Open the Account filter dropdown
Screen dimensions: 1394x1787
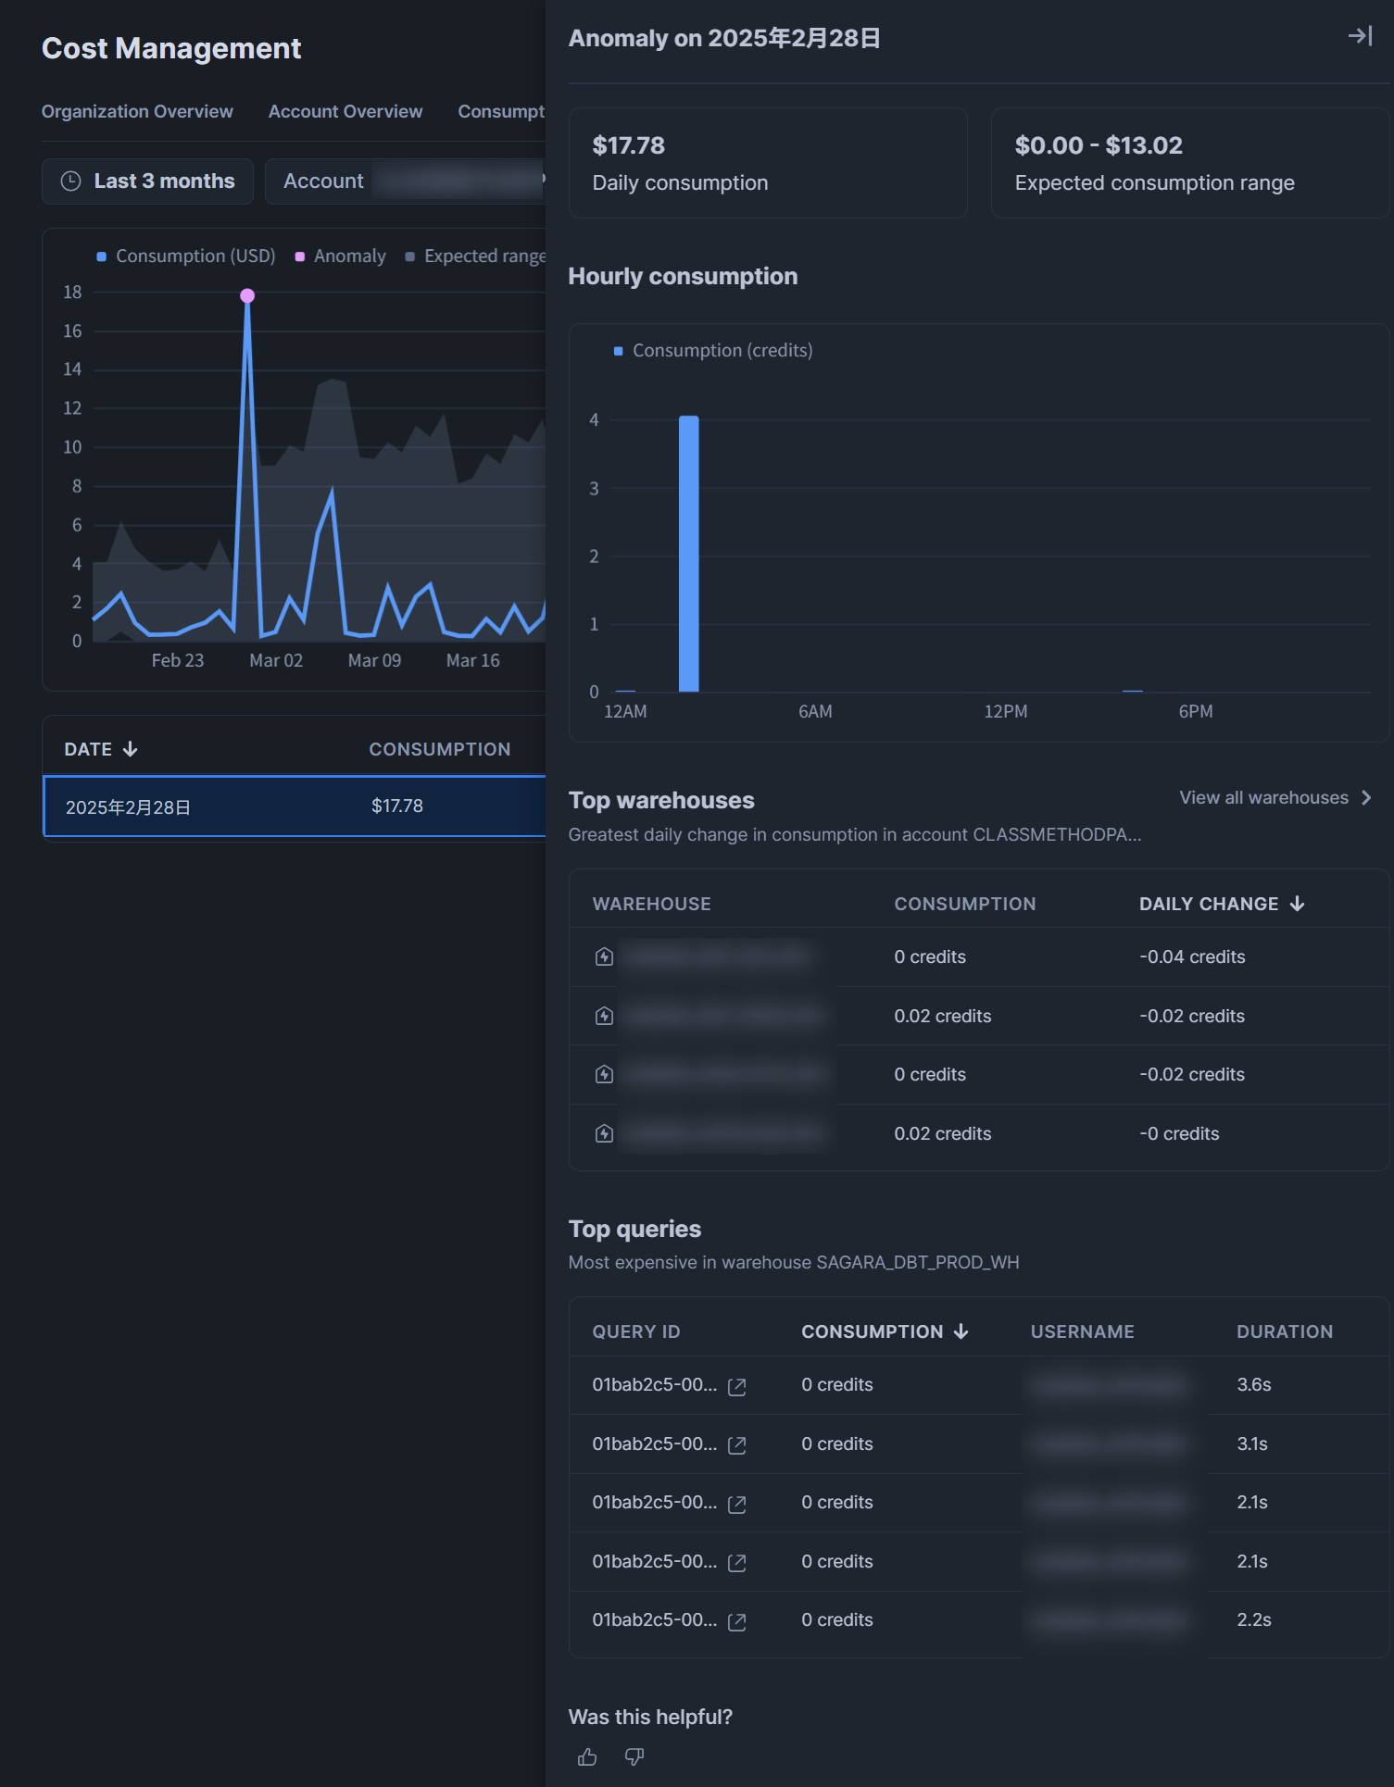[406, 181]
